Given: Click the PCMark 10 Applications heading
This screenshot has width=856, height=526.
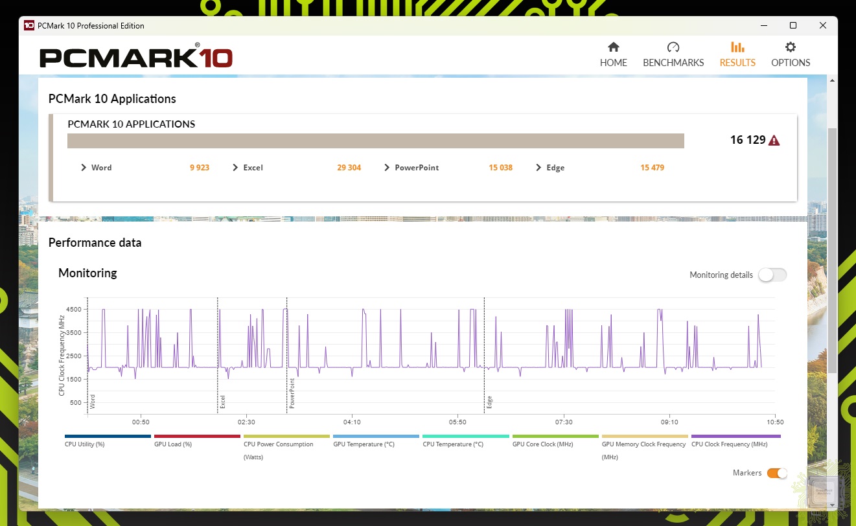Looking at the screenshot, I should coord(112,99).
